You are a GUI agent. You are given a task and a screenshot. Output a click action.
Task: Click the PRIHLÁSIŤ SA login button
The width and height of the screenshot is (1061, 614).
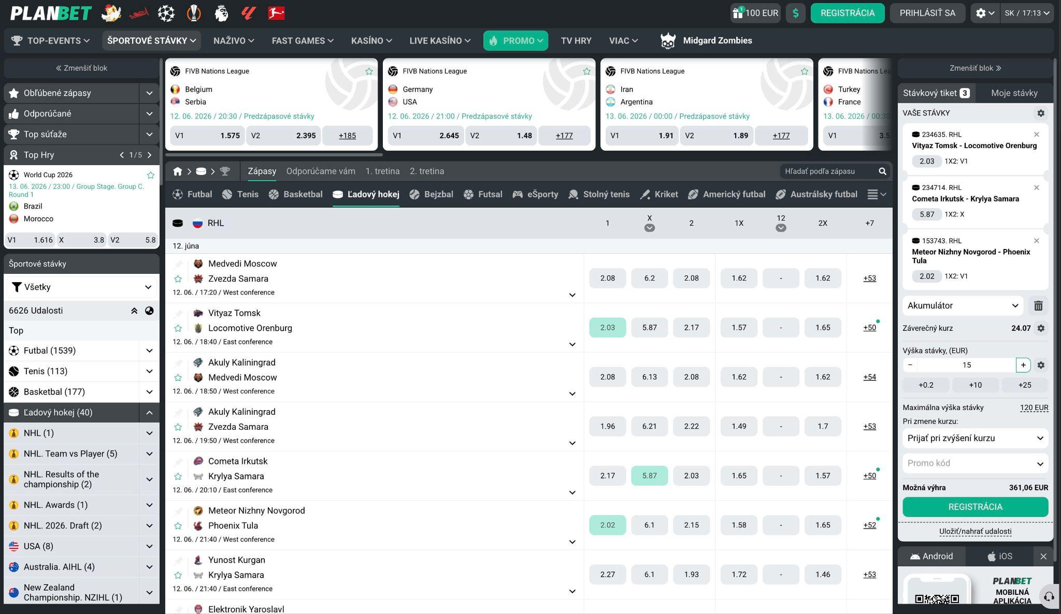tap(927, 13)
